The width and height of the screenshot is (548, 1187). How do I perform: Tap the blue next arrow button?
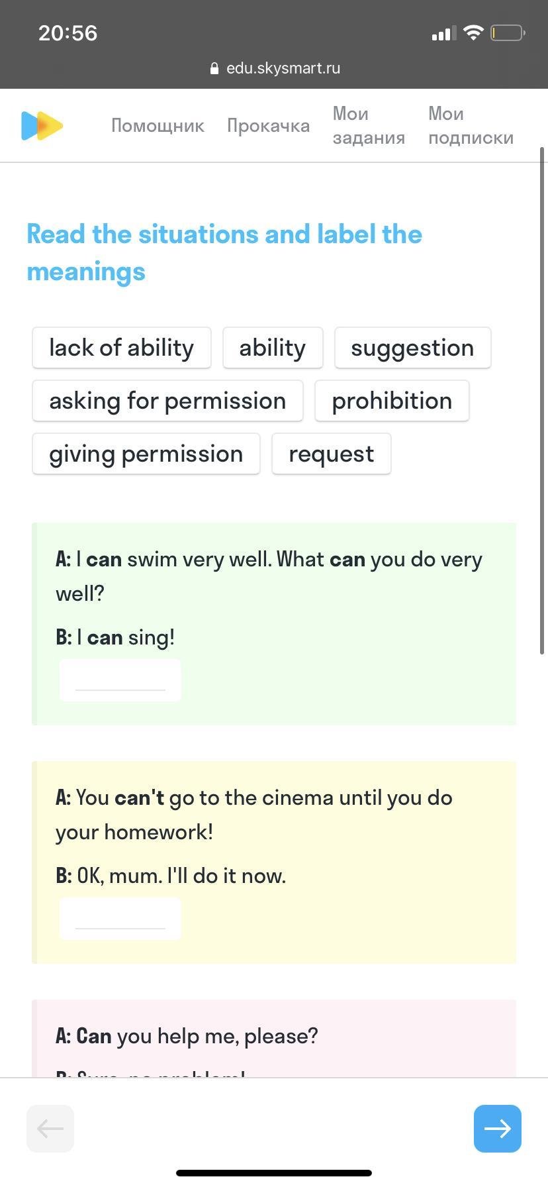[x=497, y=1128]
